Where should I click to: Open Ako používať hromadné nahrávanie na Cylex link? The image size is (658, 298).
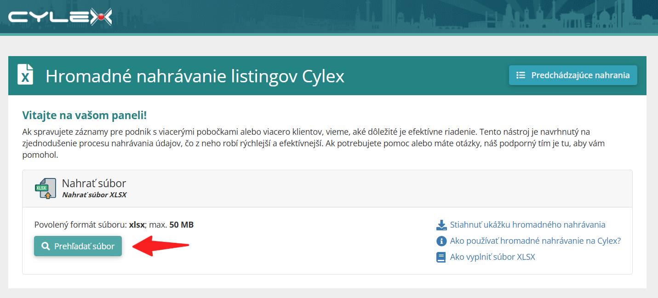535,241
